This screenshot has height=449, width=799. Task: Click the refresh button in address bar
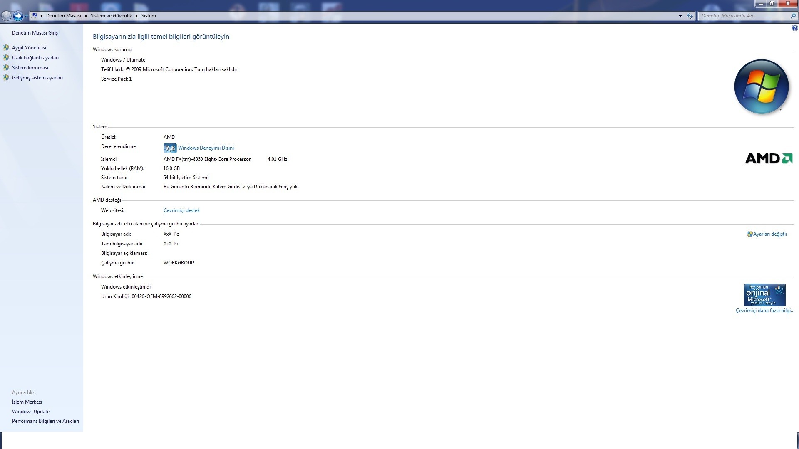(690, 16)
